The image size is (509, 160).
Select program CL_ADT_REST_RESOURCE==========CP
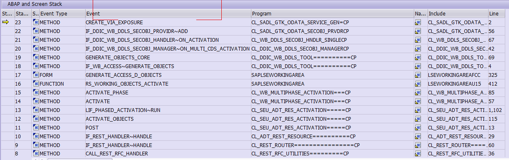[x=304, y=137]
